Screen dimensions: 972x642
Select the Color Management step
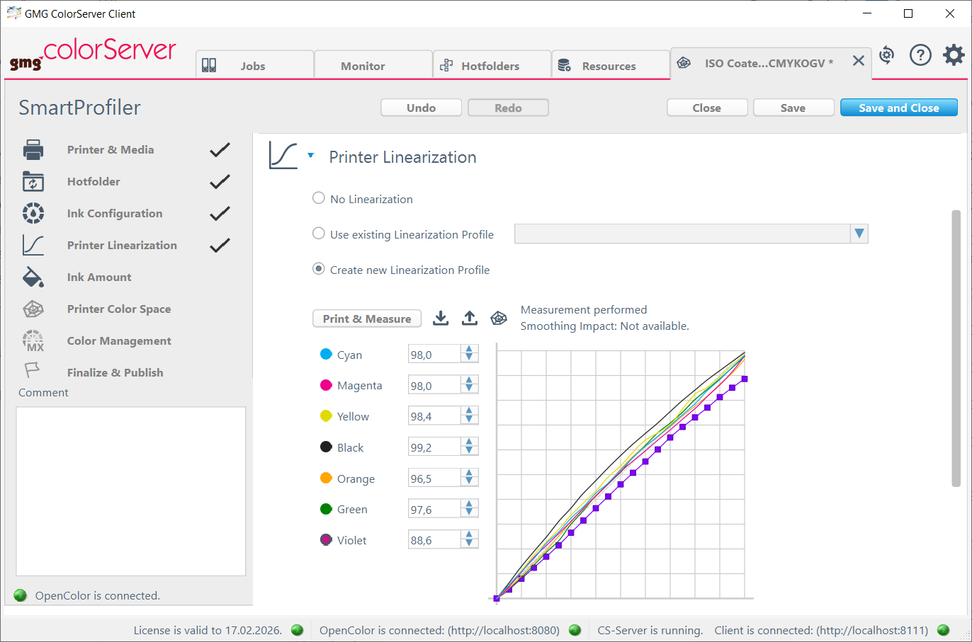click(118, 340)
